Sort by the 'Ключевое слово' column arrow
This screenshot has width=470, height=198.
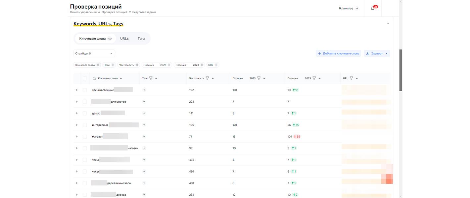121,78
